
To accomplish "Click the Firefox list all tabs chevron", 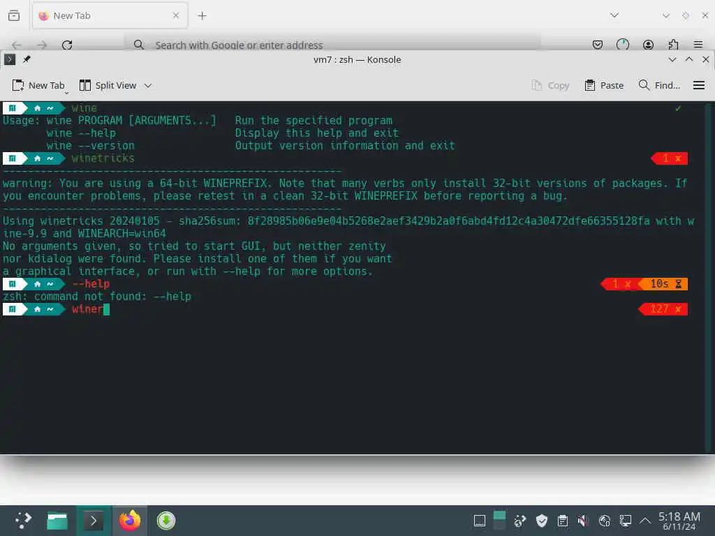I will click(614, 15).
